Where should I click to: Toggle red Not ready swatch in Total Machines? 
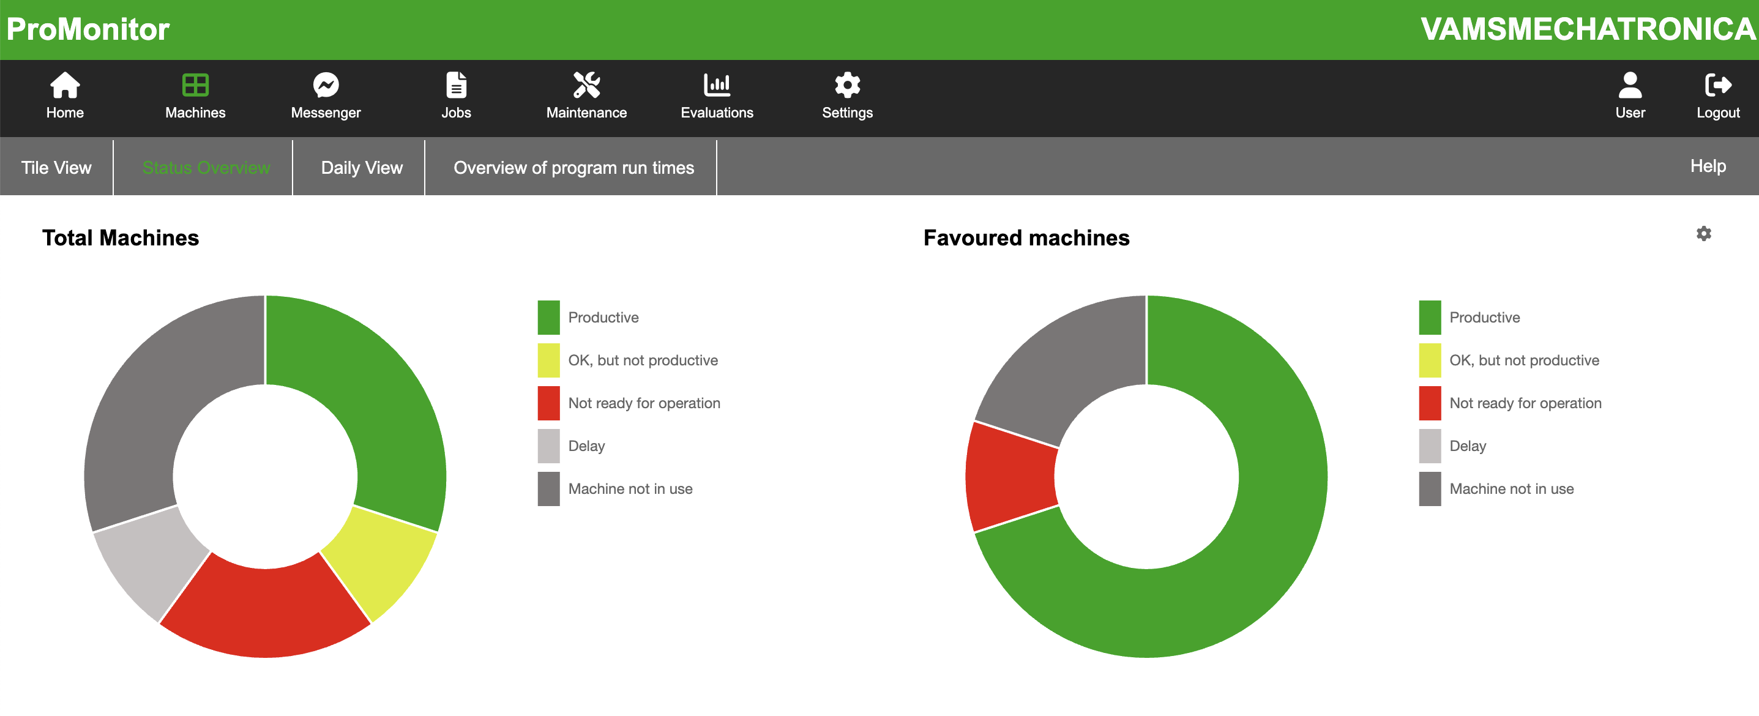pyautogui.click(x=548, y=403)
